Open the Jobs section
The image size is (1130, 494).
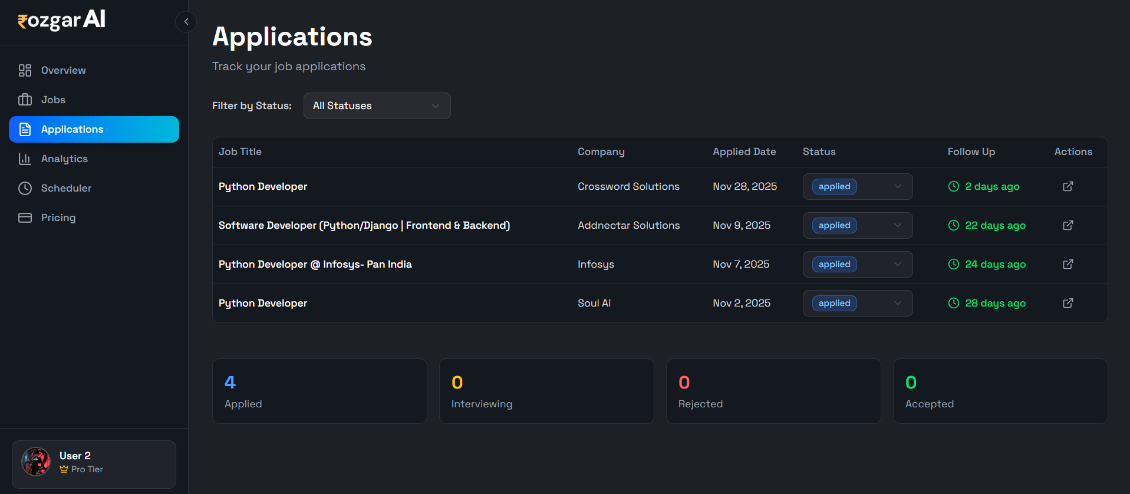pyautogui.click(x=53, y=100)
